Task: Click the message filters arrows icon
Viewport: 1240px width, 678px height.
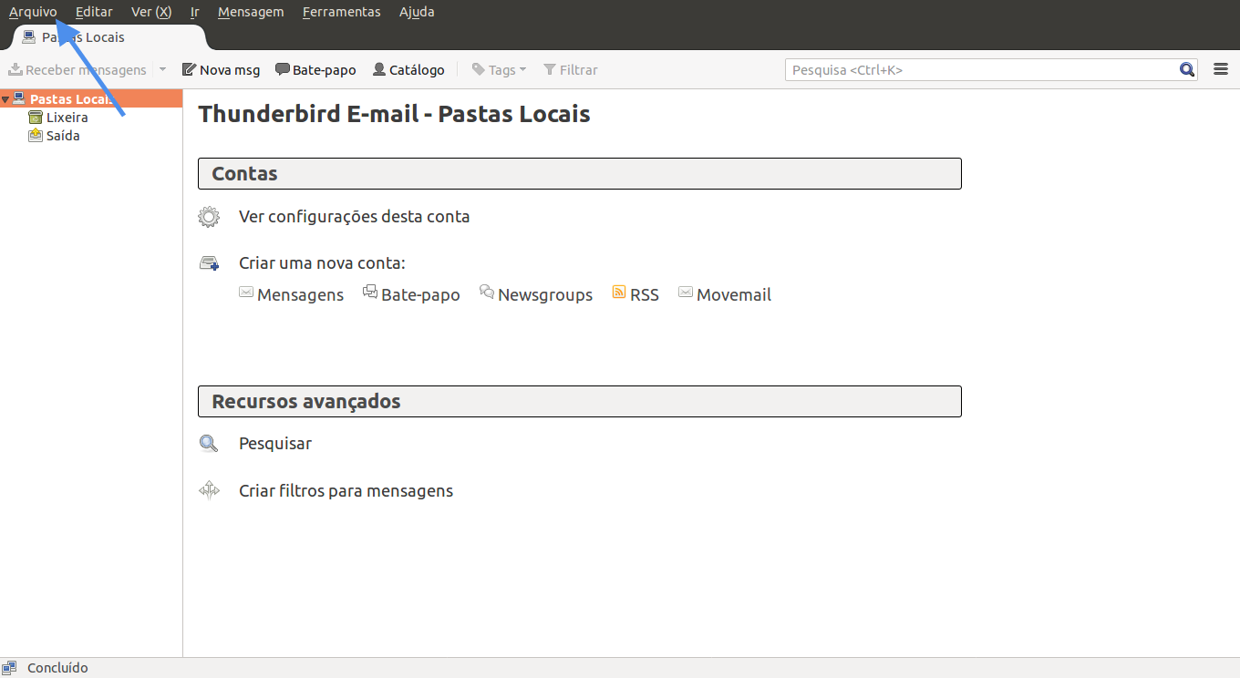Action: pos(210,490)
